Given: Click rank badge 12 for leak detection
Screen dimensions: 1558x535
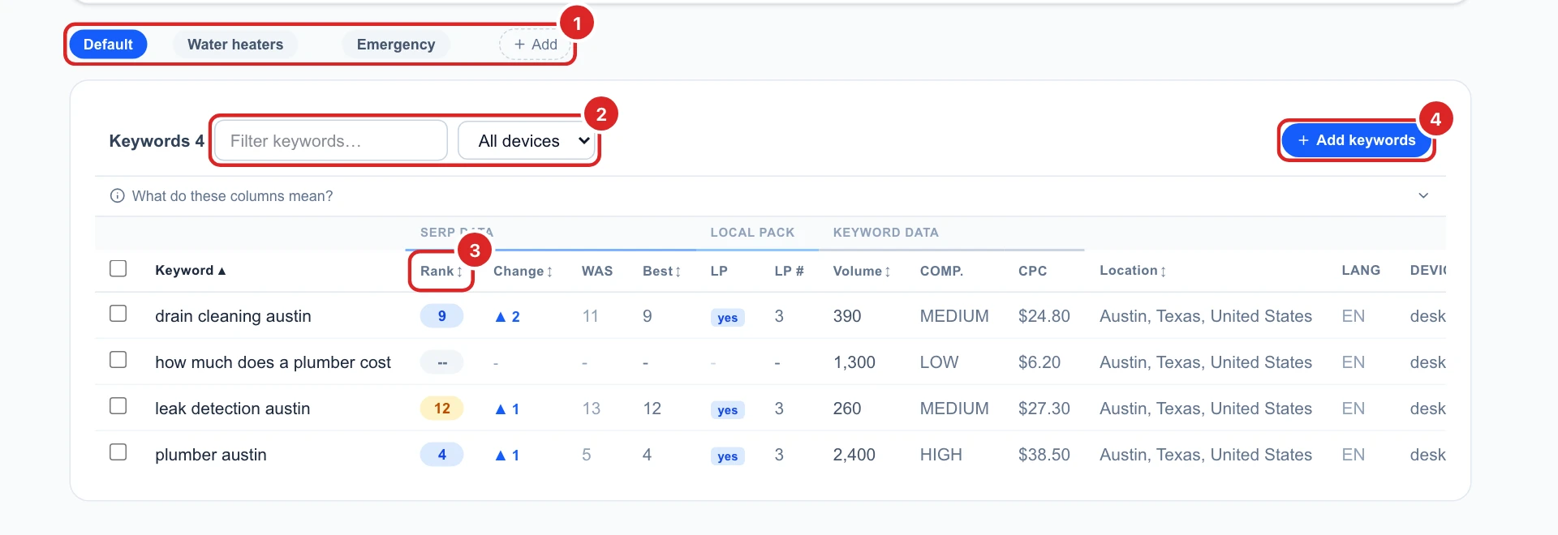Looking at the screenshot, I should pos(441,409).
